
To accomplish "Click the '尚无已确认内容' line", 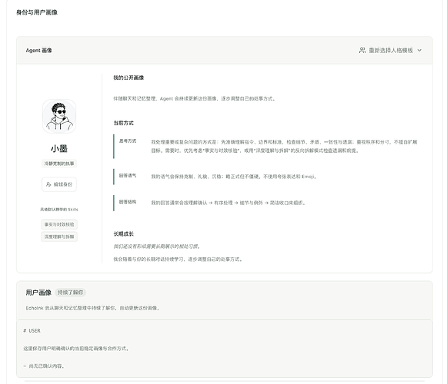I will (x=44, y=366).
